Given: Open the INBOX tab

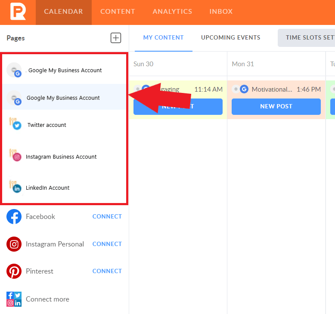Looking at the screenshot, I should tap(221, 12).
